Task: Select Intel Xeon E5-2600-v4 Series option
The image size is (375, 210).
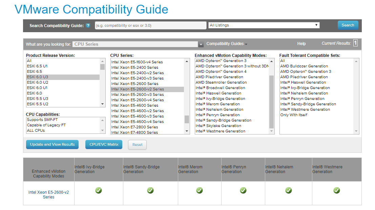Action: [x=137, y=100]
